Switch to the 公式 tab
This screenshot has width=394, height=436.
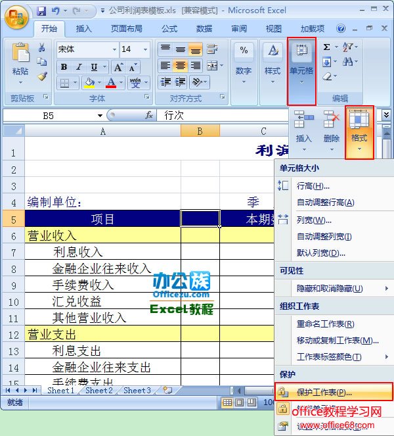[x=169, y=29]
